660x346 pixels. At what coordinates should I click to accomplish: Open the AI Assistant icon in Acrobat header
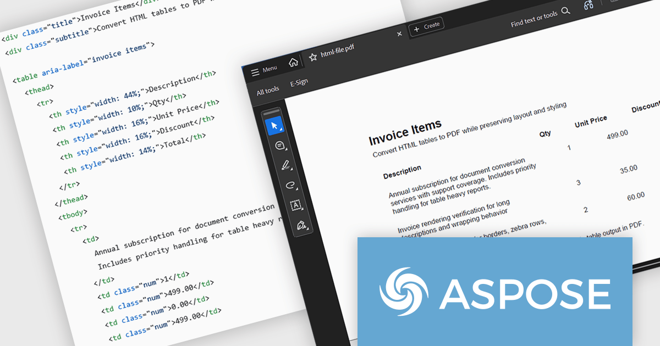click(x=588, y=6)
